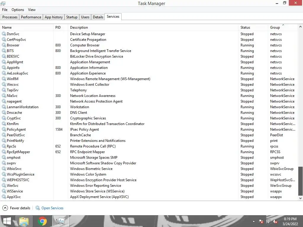
Task: Click the BranchCache description
Action: click(x=80, y=135)
